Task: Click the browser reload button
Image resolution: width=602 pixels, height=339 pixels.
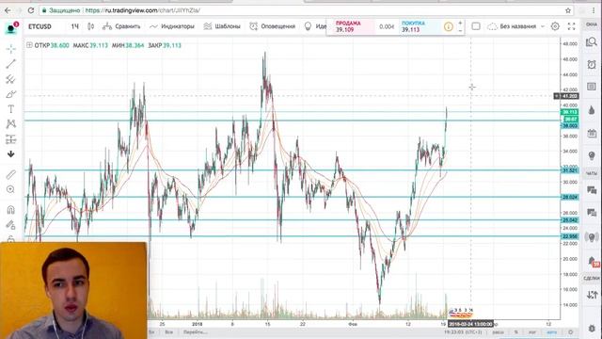Action: click(x=31, y=10)
